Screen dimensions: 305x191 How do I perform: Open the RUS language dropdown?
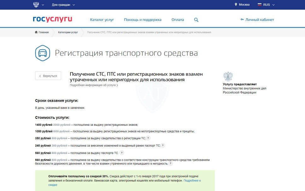[x=269, y=5]
